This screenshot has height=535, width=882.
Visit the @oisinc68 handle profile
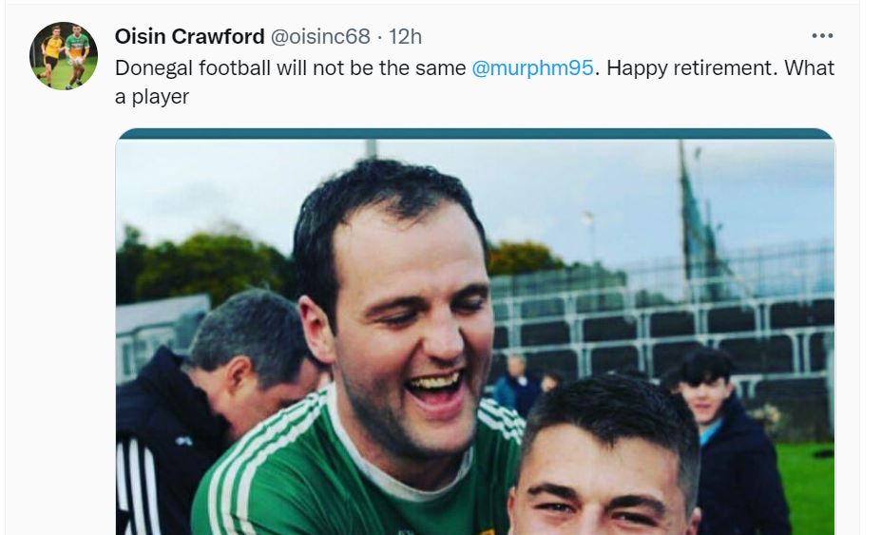click(320, 36)
